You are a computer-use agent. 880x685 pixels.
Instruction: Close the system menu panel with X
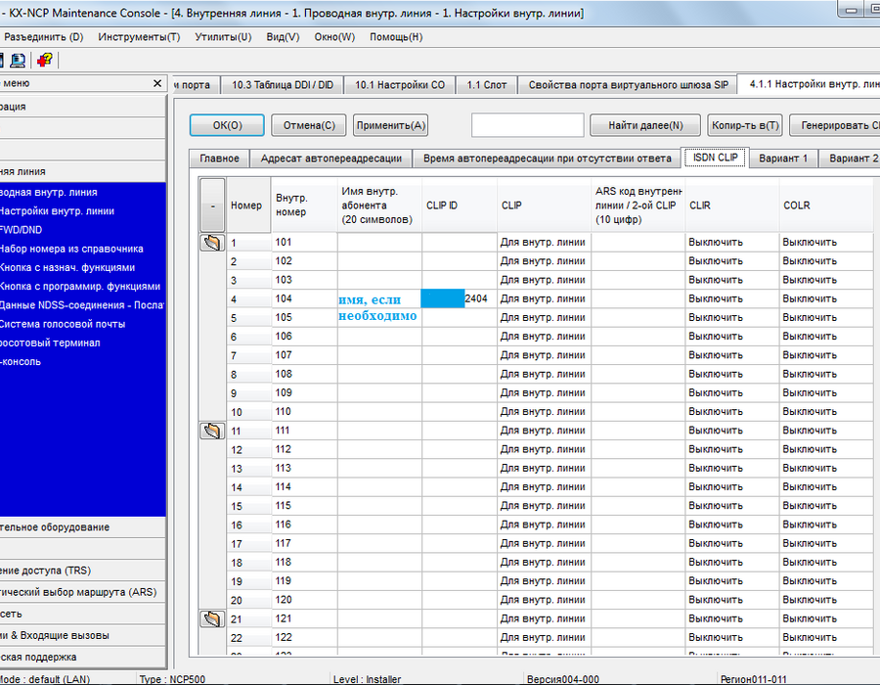point(157,83)
